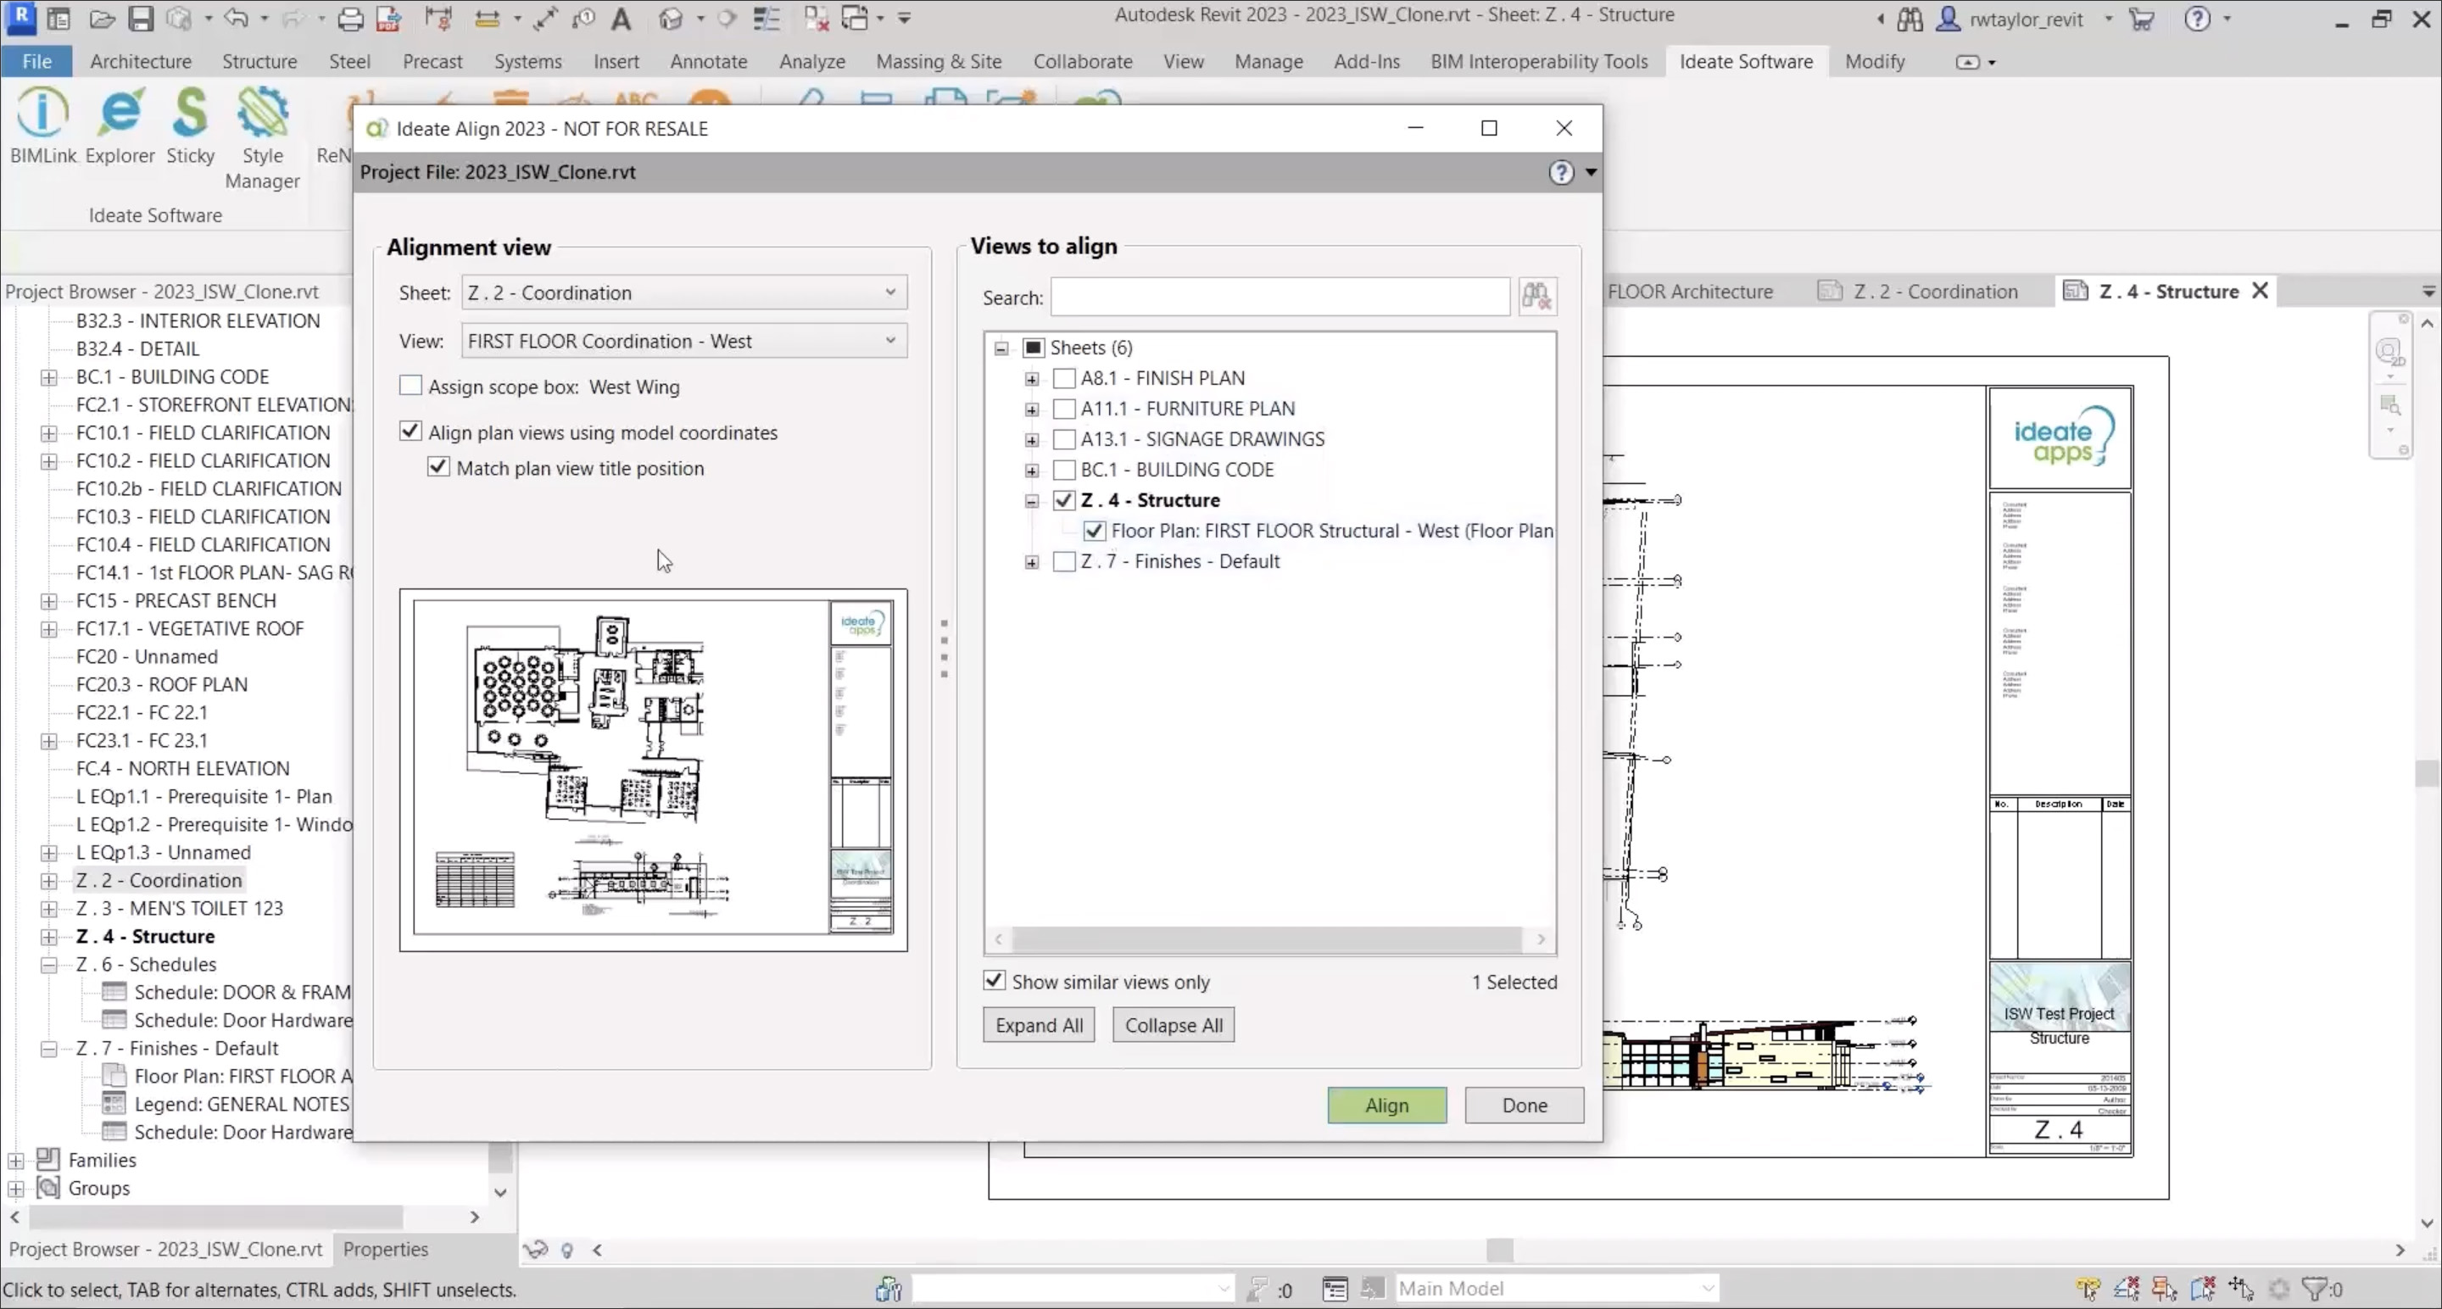Open the Sheet dropdown in Alignment view

[x=683, y=292]
